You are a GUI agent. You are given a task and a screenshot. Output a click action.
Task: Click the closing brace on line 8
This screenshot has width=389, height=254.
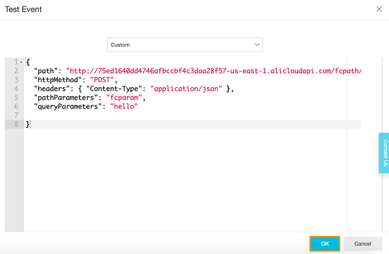click(x=27, y=124)
